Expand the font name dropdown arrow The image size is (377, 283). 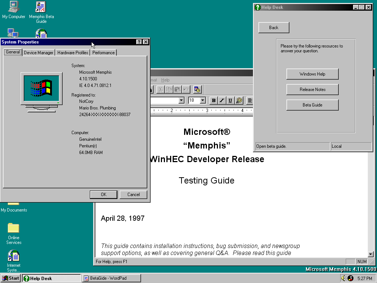[x=181, y=101]
